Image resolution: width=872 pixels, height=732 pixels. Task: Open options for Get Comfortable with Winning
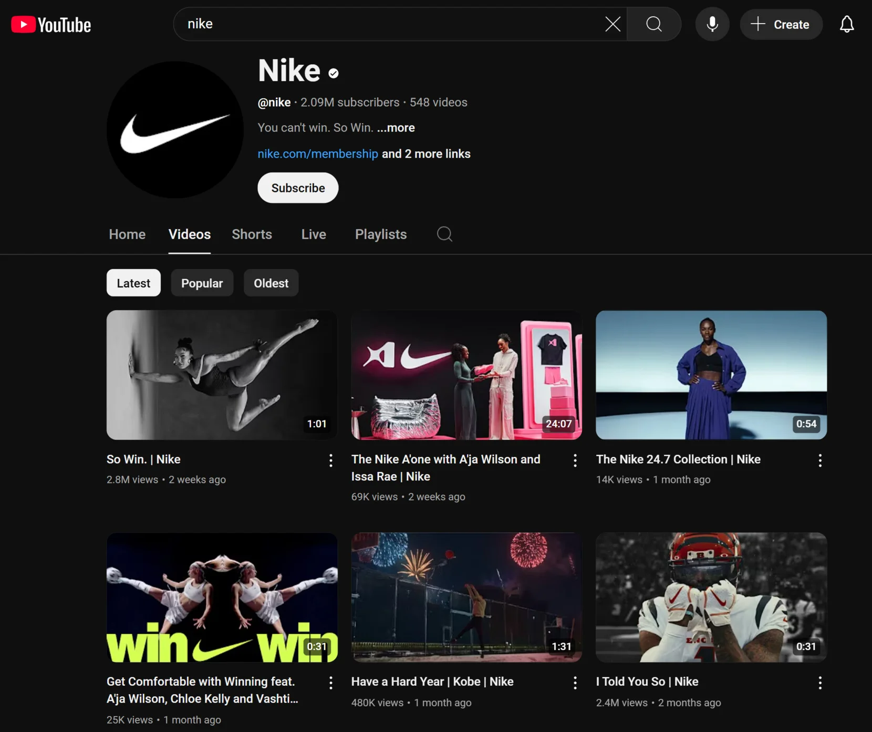tap(330, 683)
